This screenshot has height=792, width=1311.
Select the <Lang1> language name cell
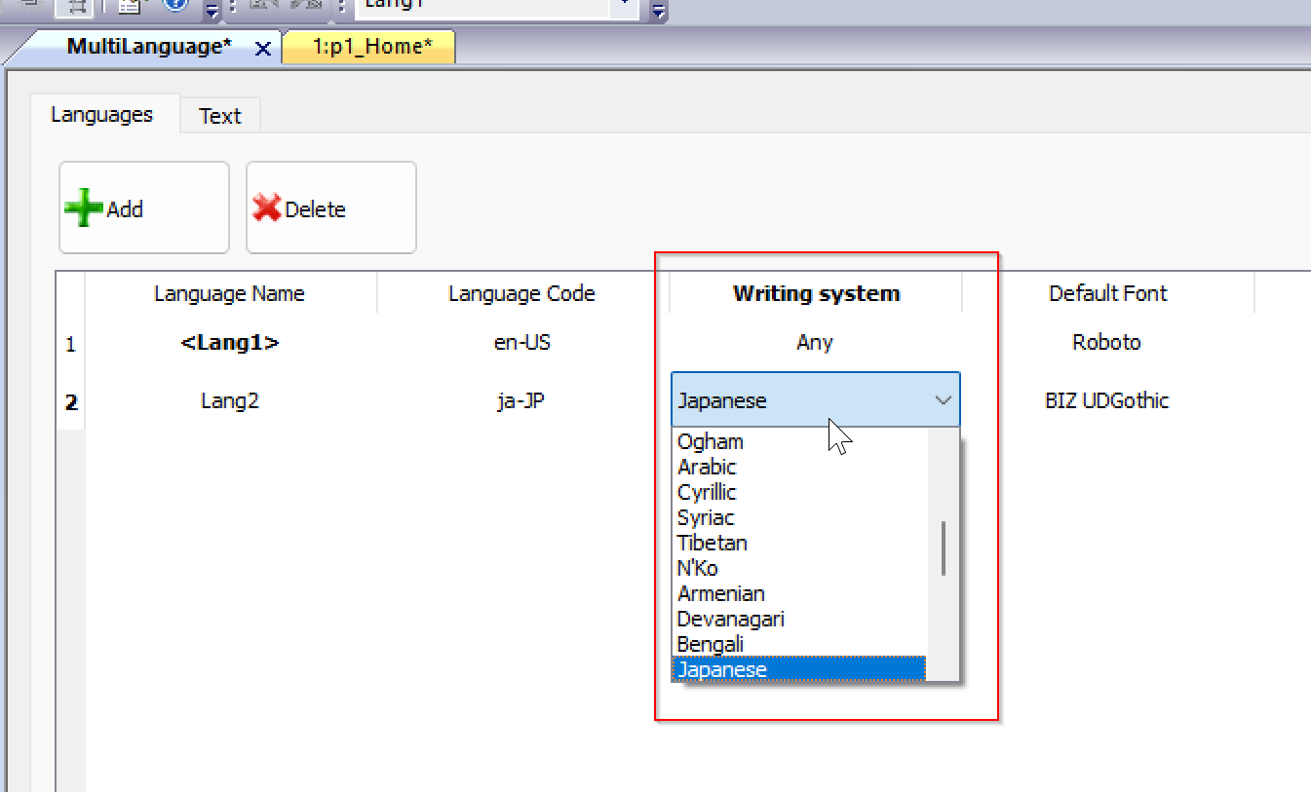click(x=230, y=343)
